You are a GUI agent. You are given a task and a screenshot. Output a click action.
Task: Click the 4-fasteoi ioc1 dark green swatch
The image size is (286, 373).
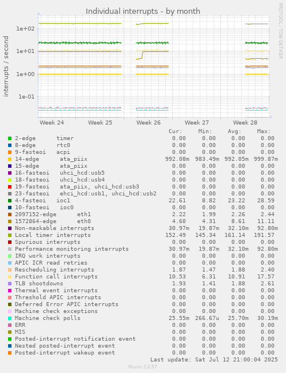[10, 201]
